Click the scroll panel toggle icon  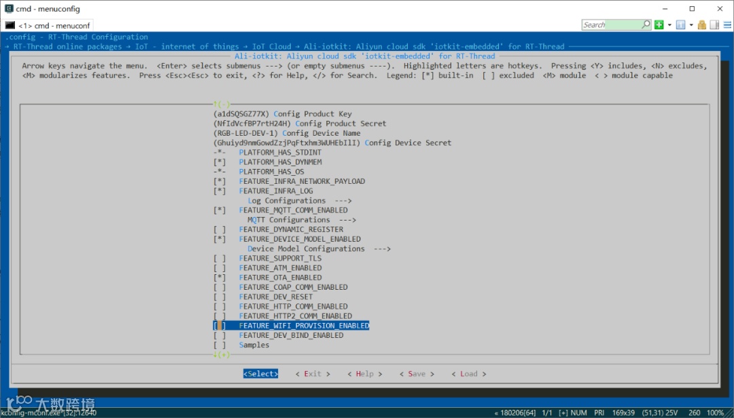[714, 25]
